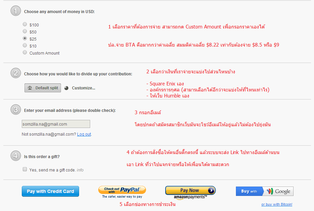314x211 pixels.
Task: Click the scale icon on Default split
Action: pos(30,88)
